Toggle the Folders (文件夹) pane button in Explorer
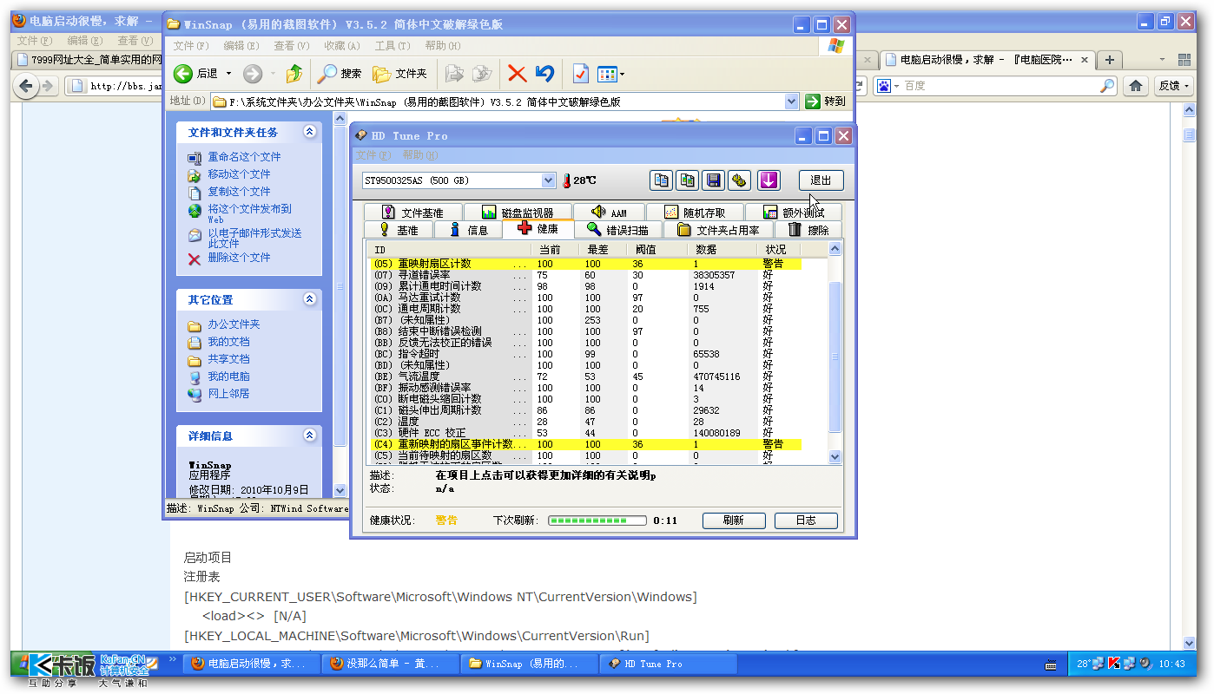 pos(399,74)
